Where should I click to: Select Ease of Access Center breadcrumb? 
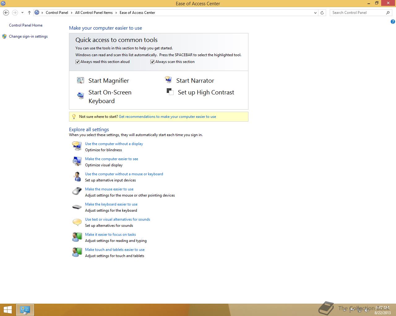137,13
